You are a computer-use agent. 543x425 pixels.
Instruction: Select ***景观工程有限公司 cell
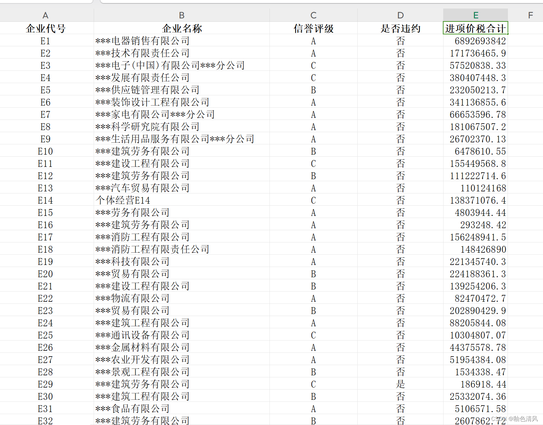coord(182,372)
